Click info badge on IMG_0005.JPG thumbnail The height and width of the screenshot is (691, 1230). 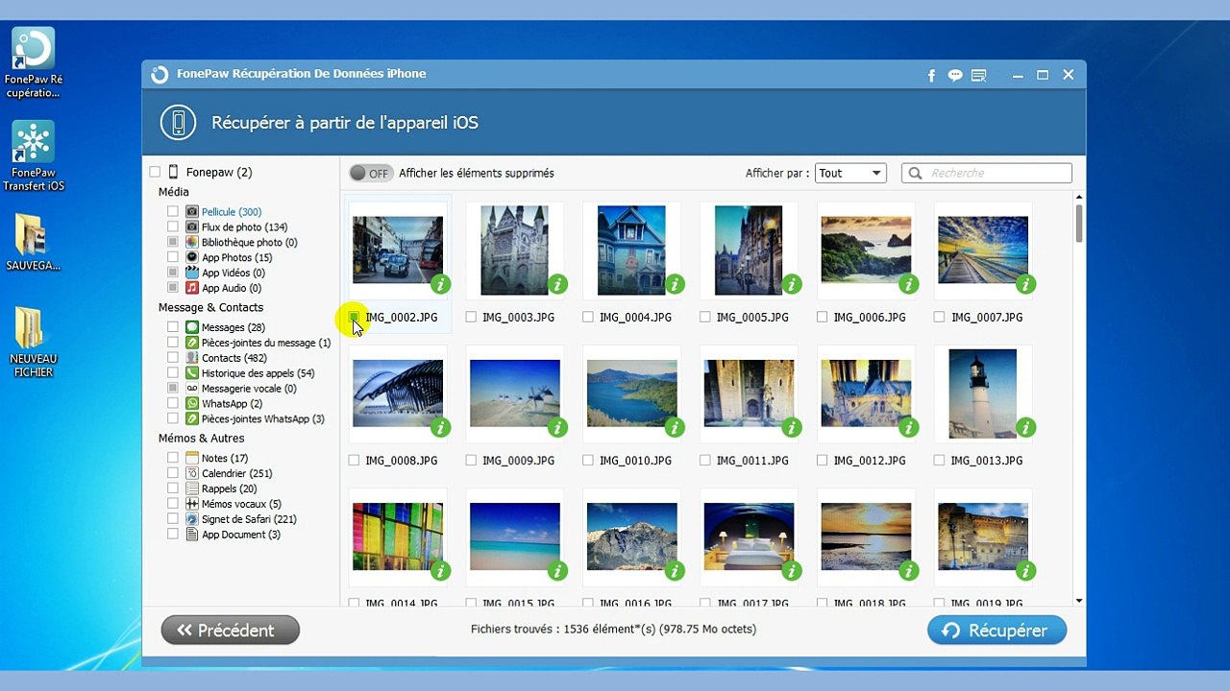click(x=792, y=284)
